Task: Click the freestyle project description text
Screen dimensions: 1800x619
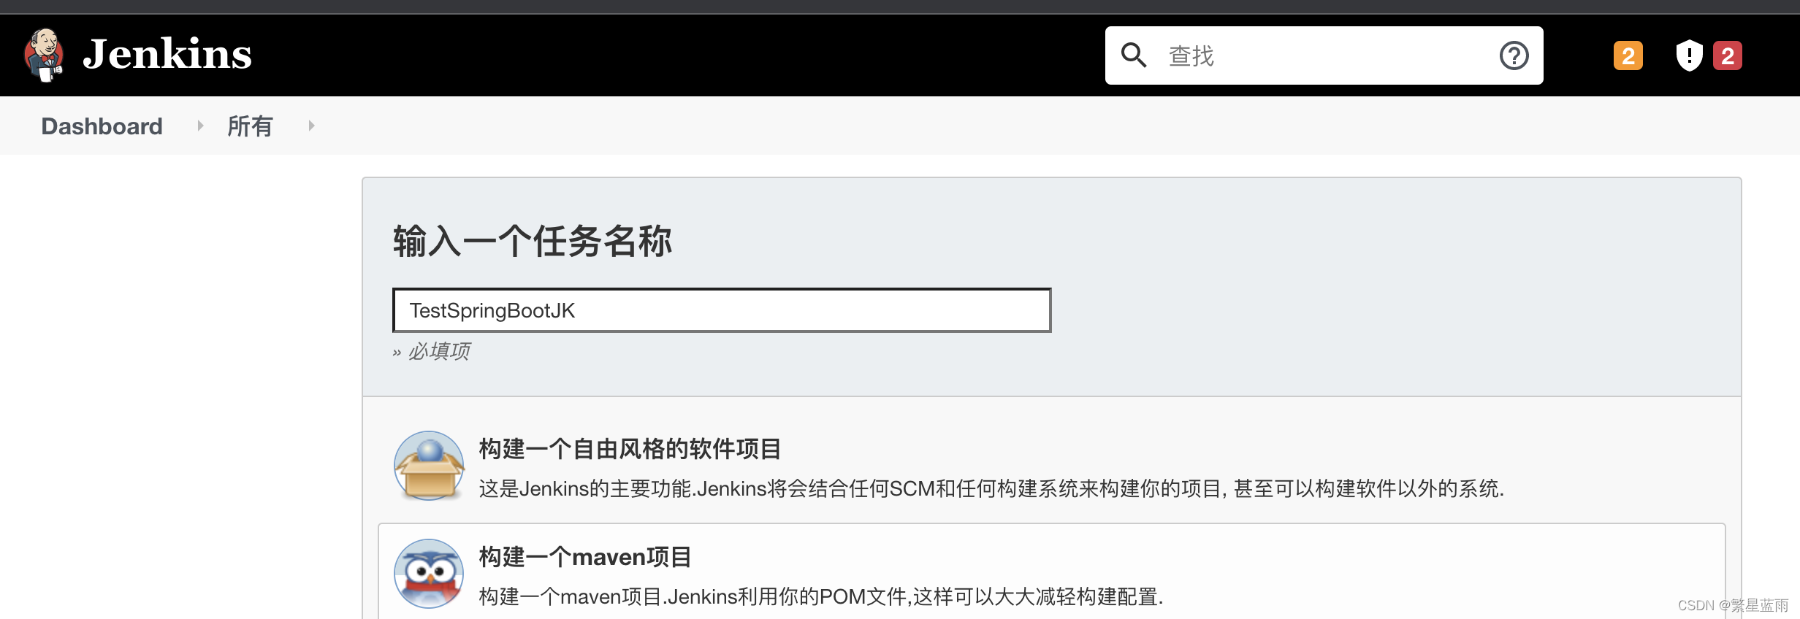Action: 991,488
